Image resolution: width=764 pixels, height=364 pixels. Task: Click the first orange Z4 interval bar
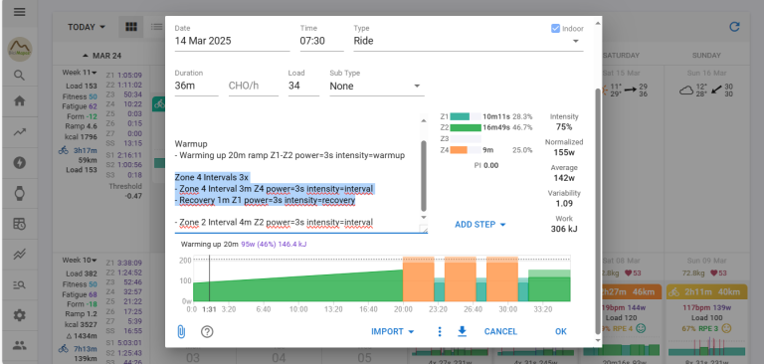coord(418,279)
